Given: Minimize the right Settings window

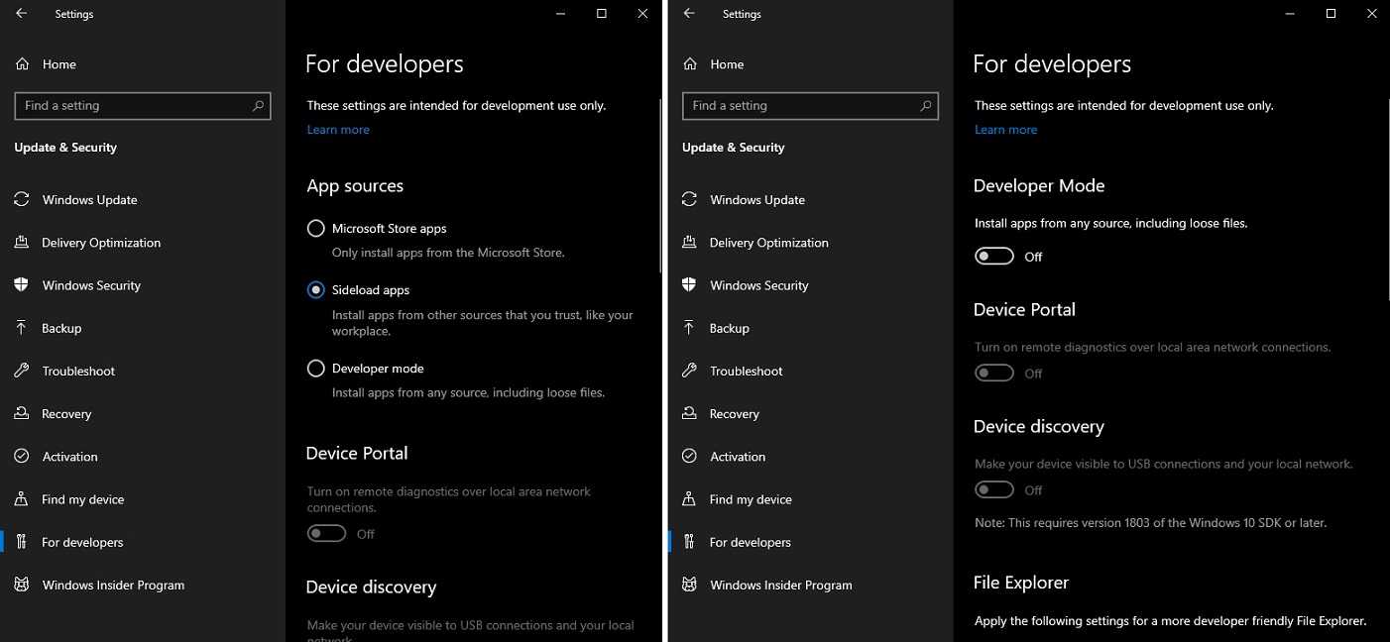Looking at the screenshot, I should coord(1290,14).
